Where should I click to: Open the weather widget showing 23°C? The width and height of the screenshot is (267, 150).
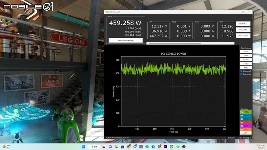click(7, 147)
